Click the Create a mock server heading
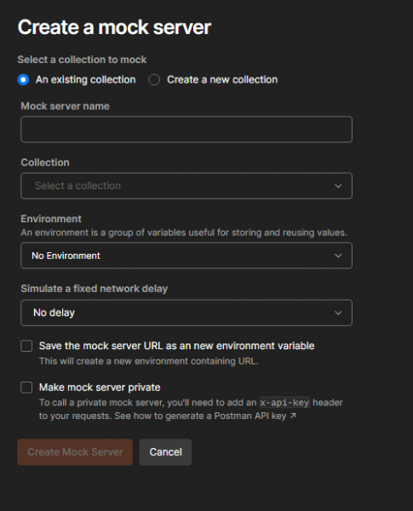The image size is (413, 511). (114, 27)
